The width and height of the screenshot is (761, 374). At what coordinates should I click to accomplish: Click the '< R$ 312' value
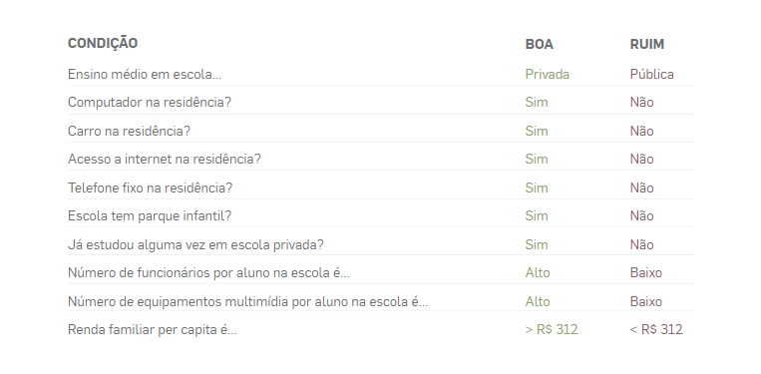656,330
